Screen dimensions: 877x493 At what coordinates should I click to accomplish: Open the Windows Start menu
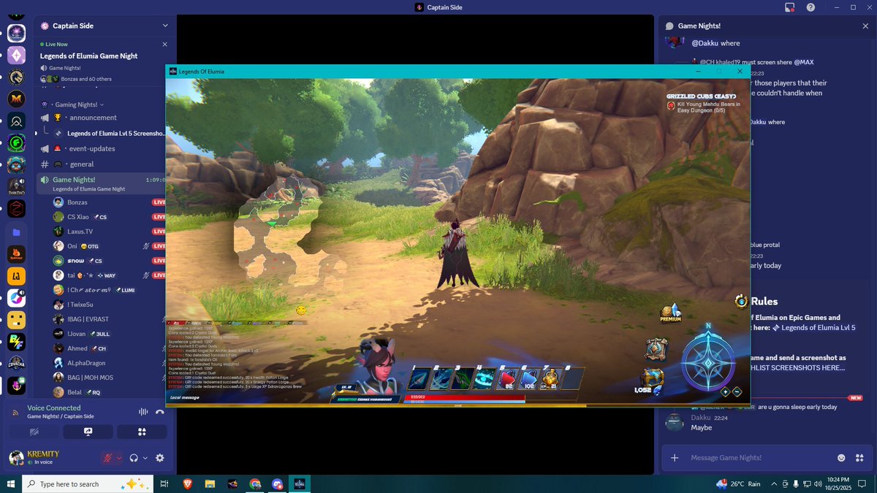10,484
